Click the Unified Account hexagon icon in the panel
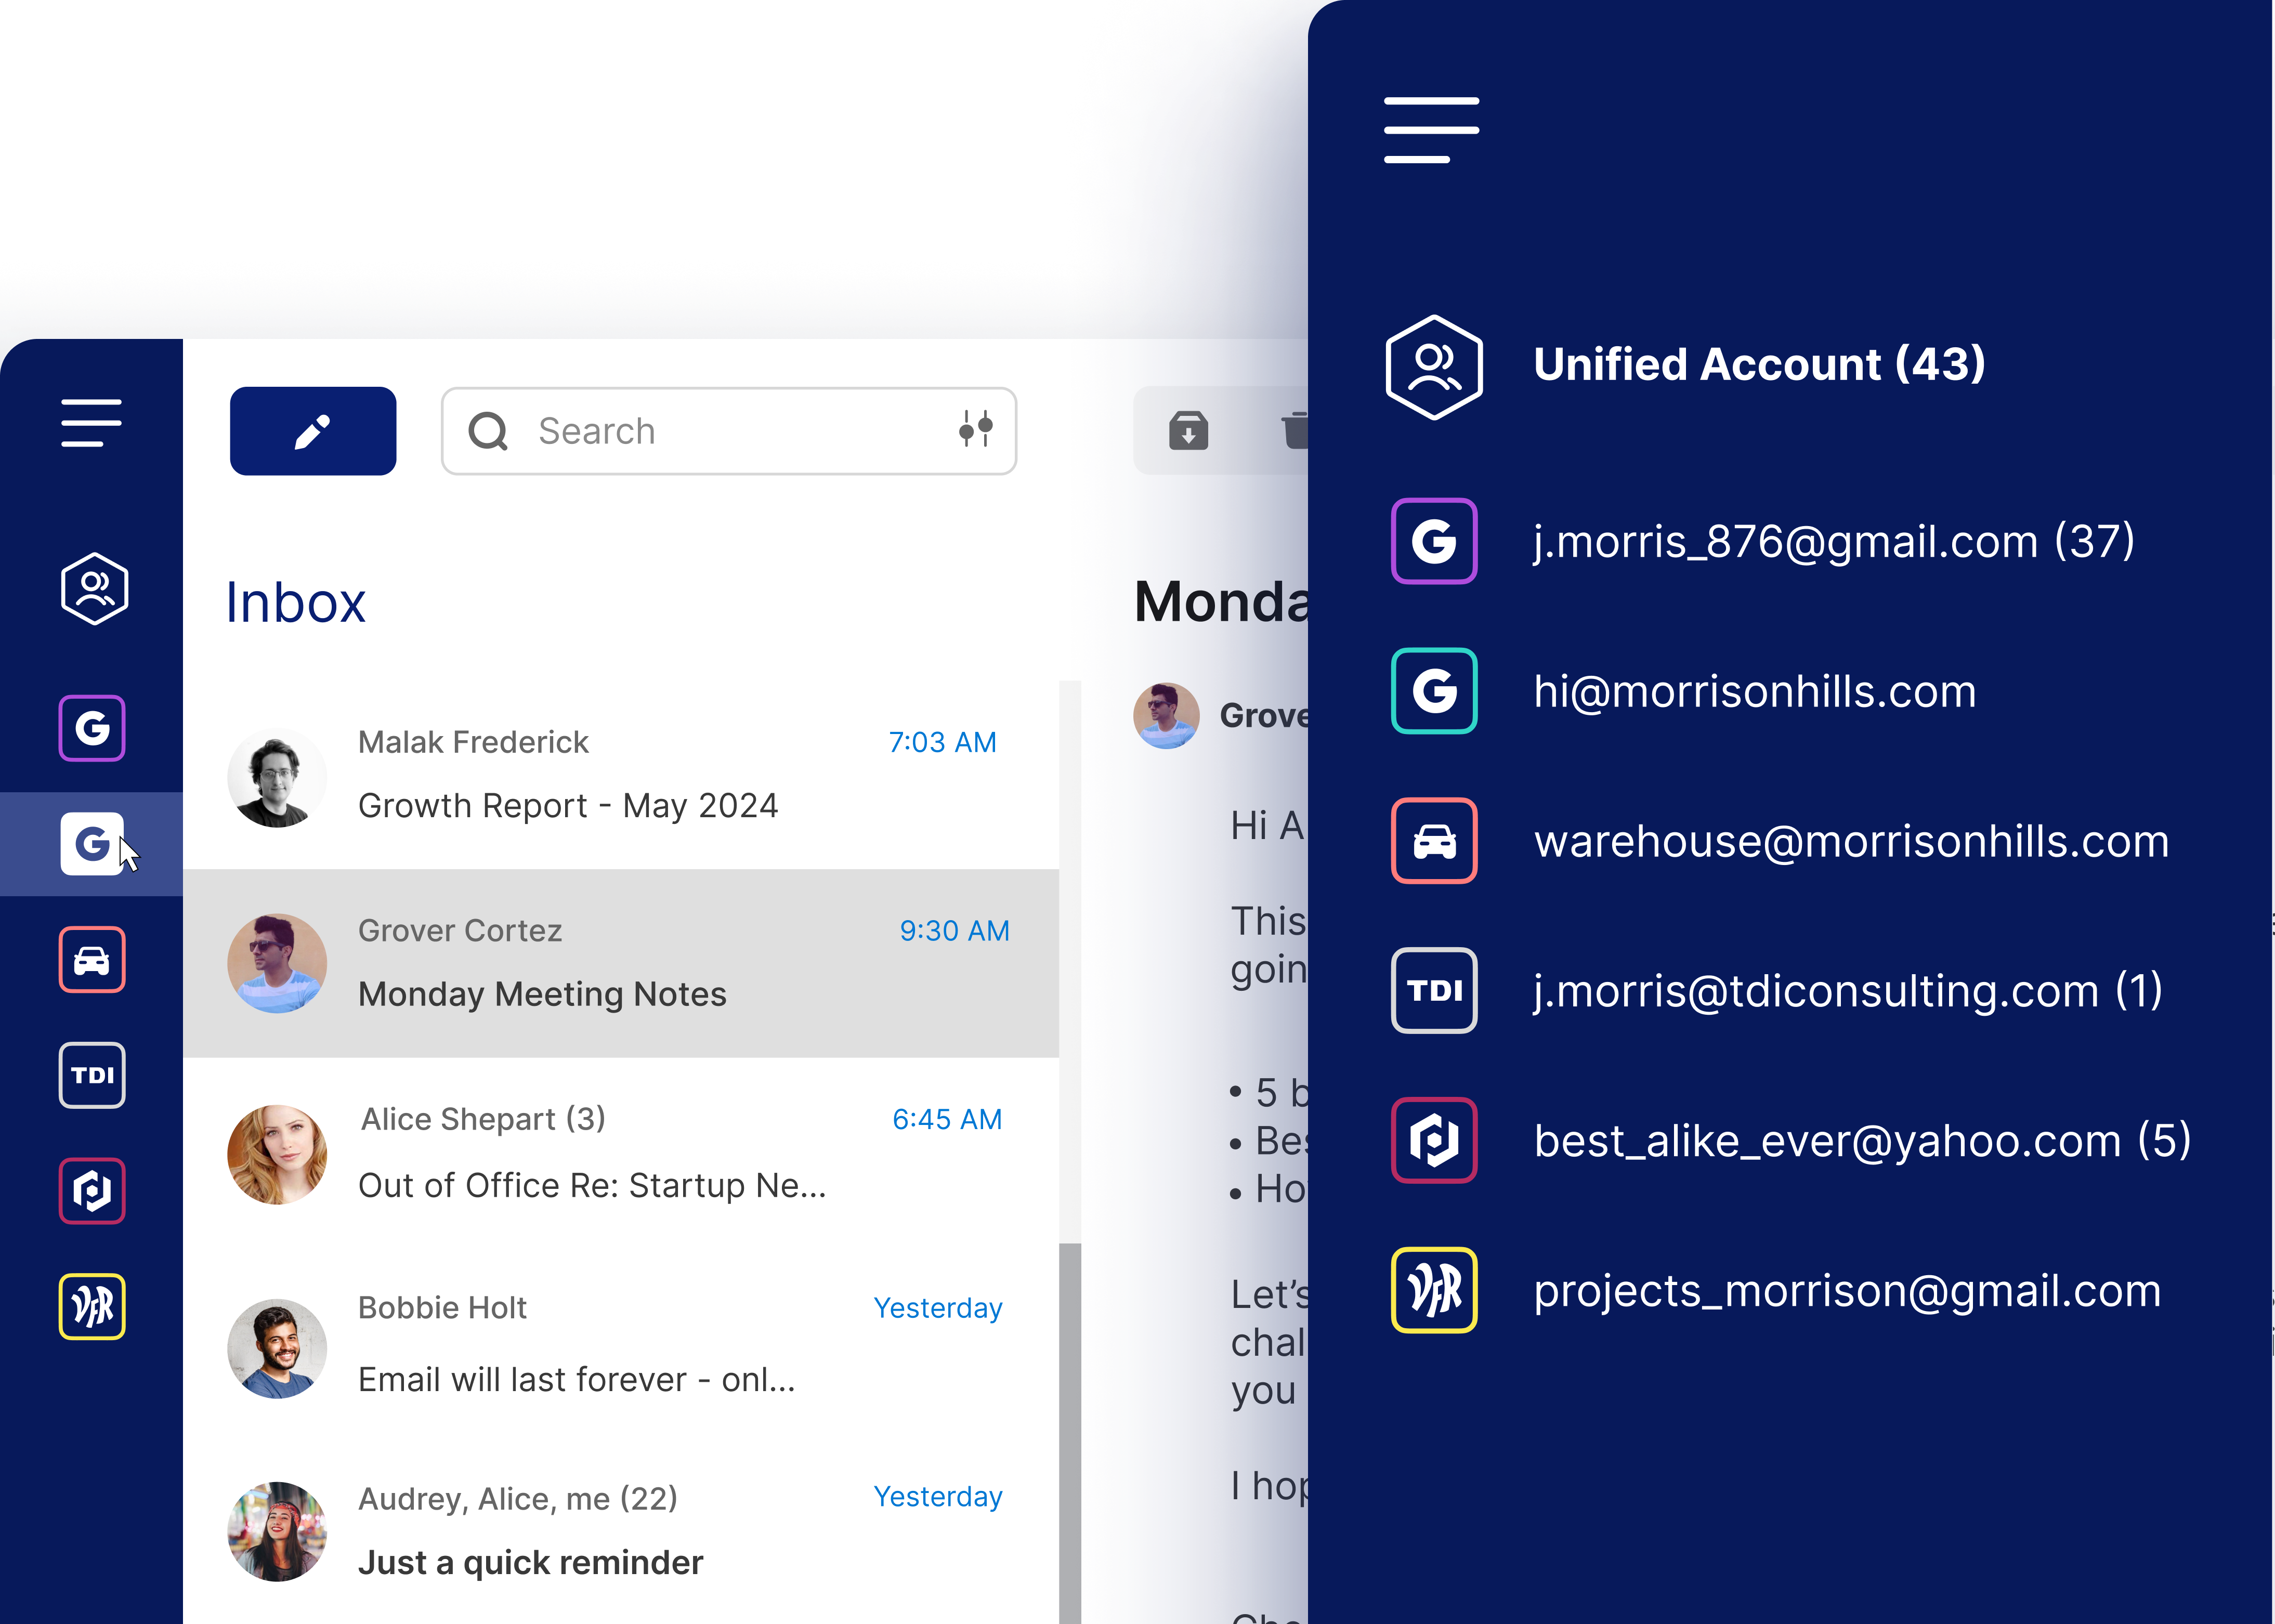The image size is (2275, 1624). pos(1434,367)
